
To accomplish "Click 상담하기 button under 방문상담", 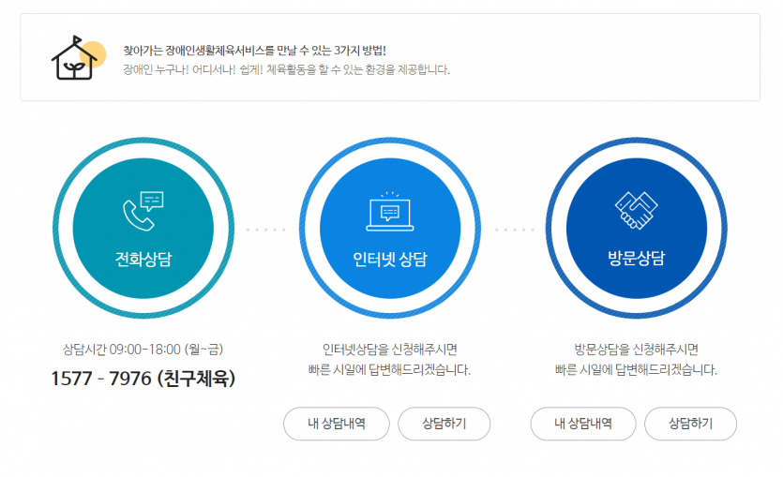I will coord(690,424).
